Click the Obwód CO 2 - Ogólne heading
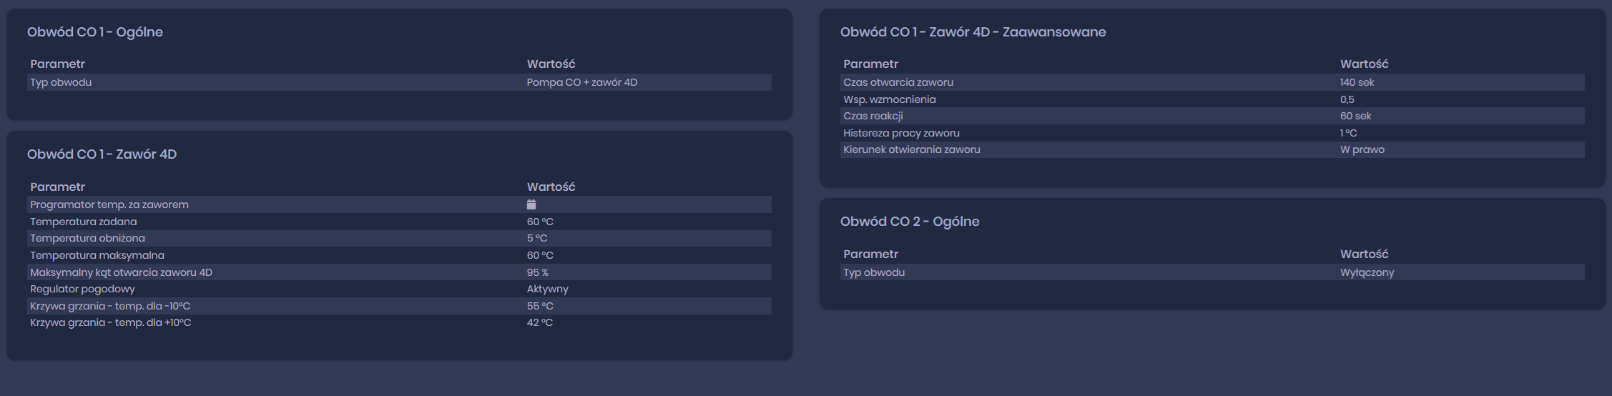This screenshot has height=396, width=1612. 910,222
